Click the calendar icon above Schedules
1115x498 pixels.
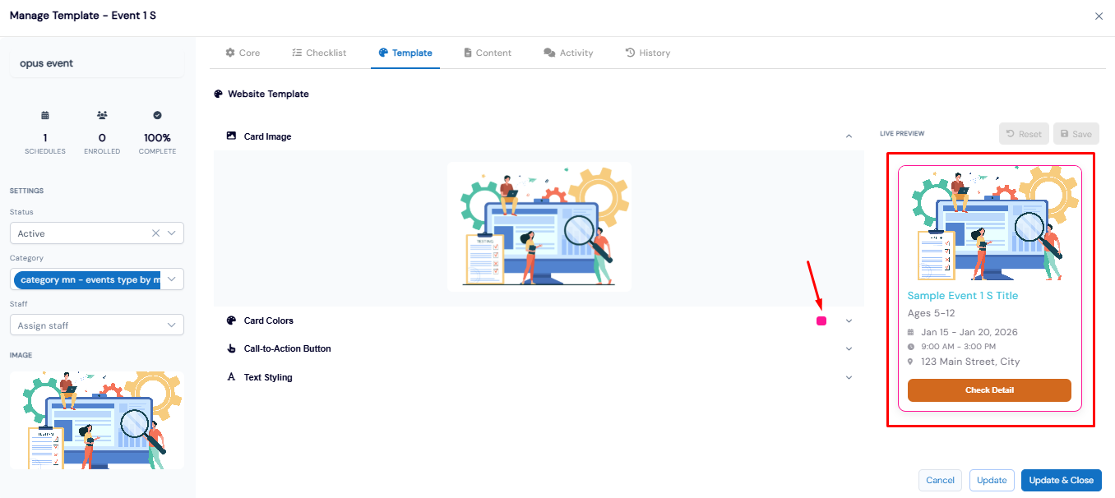pyautogui.click(x=45, y=115)
